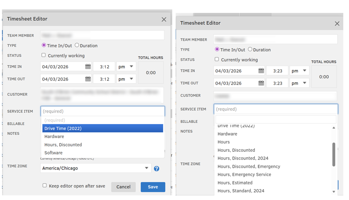Close the right Timesheet Editor dialog

click(x=337, y=23)
